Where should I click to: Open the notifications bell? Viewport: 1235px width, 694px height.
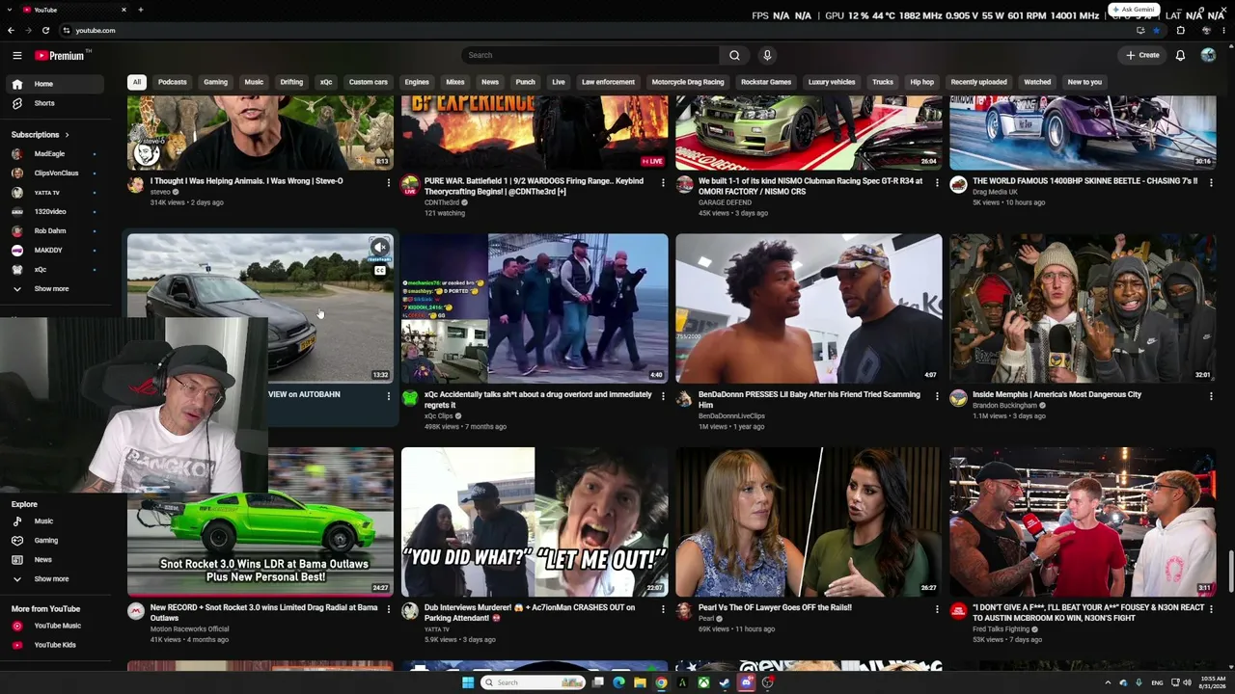click(1180, 55)
